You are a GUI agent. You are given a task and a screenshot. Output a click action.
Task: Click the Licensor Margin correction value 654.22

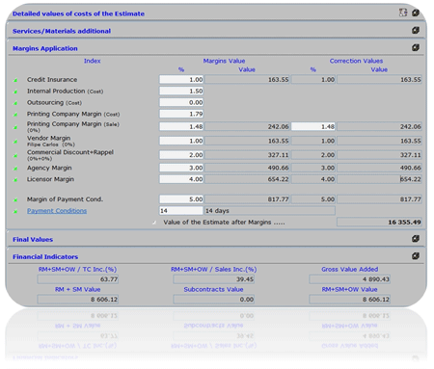[379, 179]
